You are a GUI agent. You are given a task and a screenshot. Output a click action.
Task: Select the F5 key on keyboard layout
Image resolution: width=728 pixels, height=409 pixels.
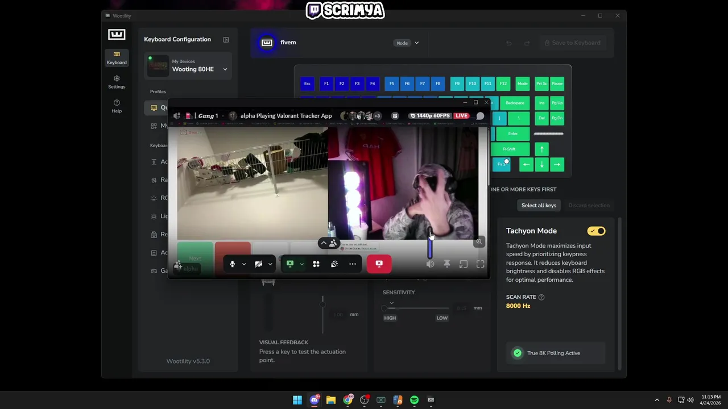click(x=392, y=84)
